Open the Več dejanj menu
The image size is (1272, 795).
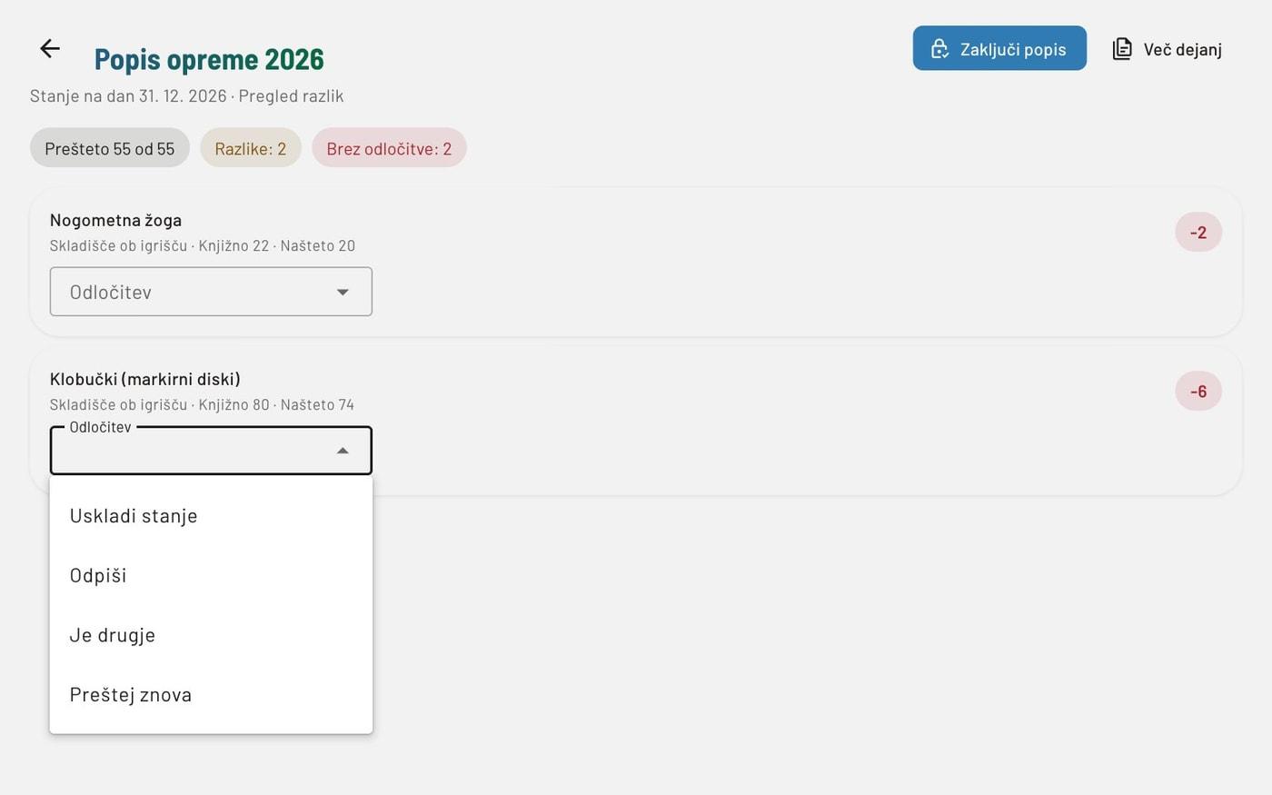point(1168,49)
